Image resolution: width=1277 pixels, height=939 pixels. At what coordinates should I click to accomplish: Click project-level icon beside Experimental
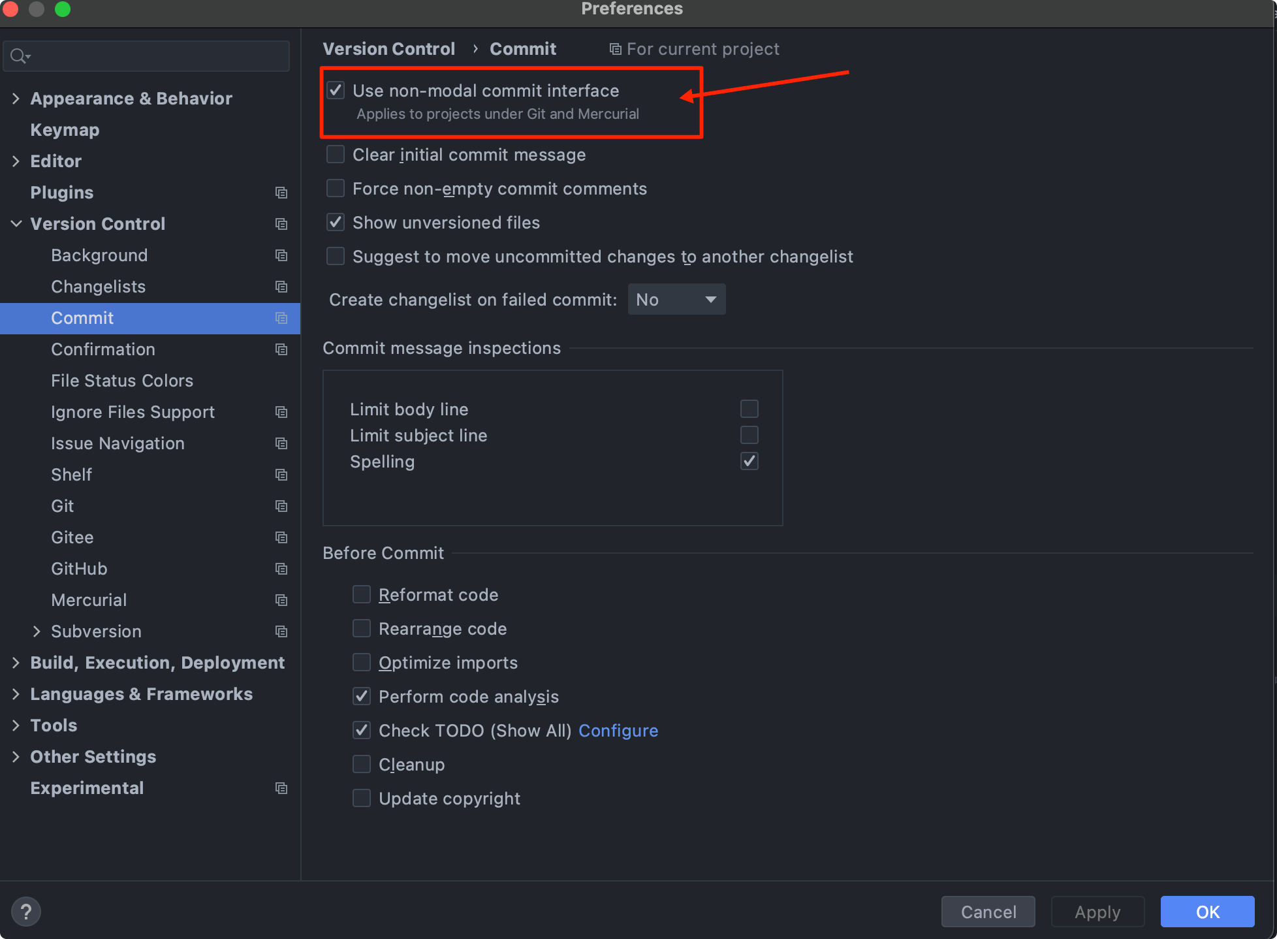click(281, 788)
